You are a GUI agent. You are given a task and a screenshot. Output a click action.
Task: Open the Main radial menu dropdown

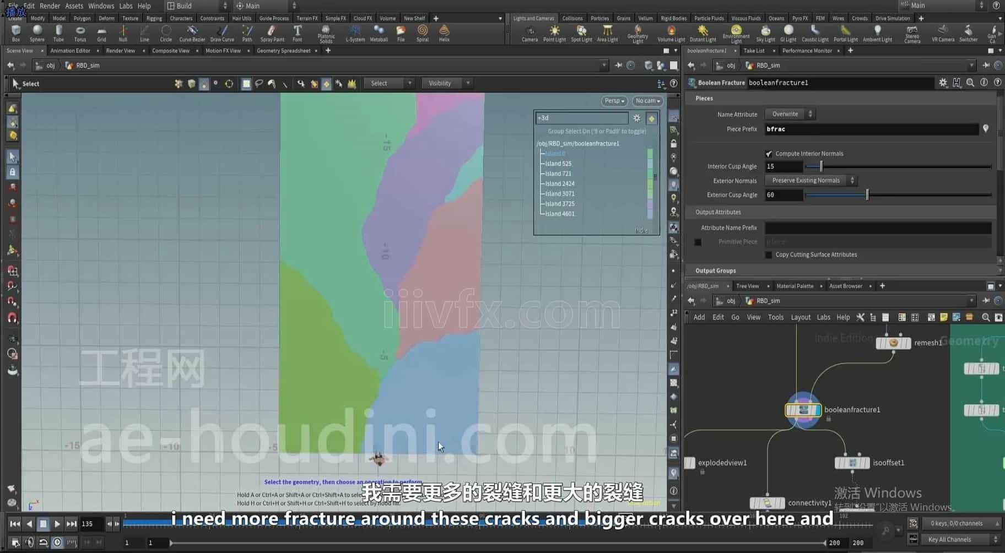pyautogui.click(x=266, y=6)
